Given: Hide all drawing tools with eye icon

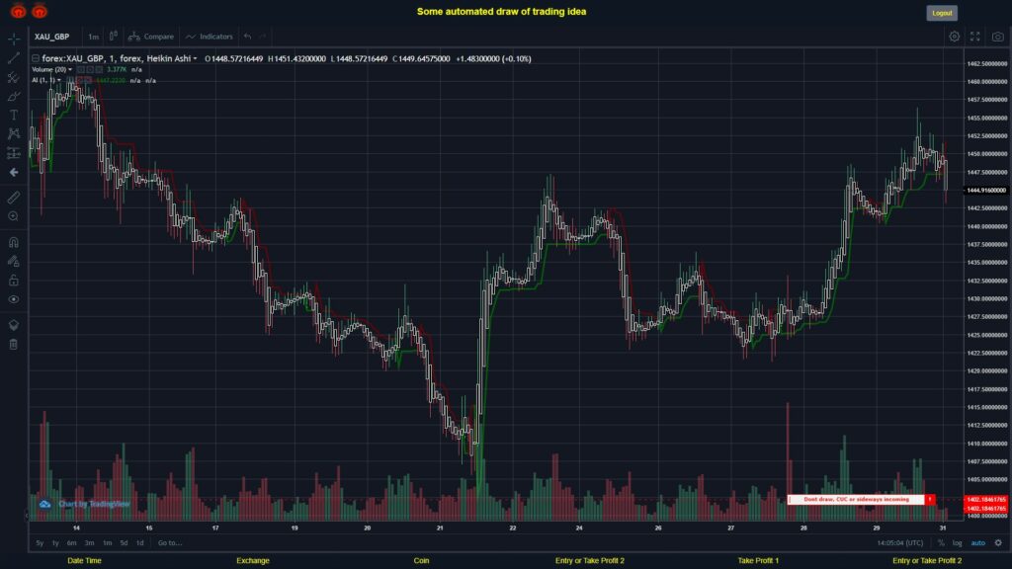Looking at the screenshot, I should pos(14,299).
